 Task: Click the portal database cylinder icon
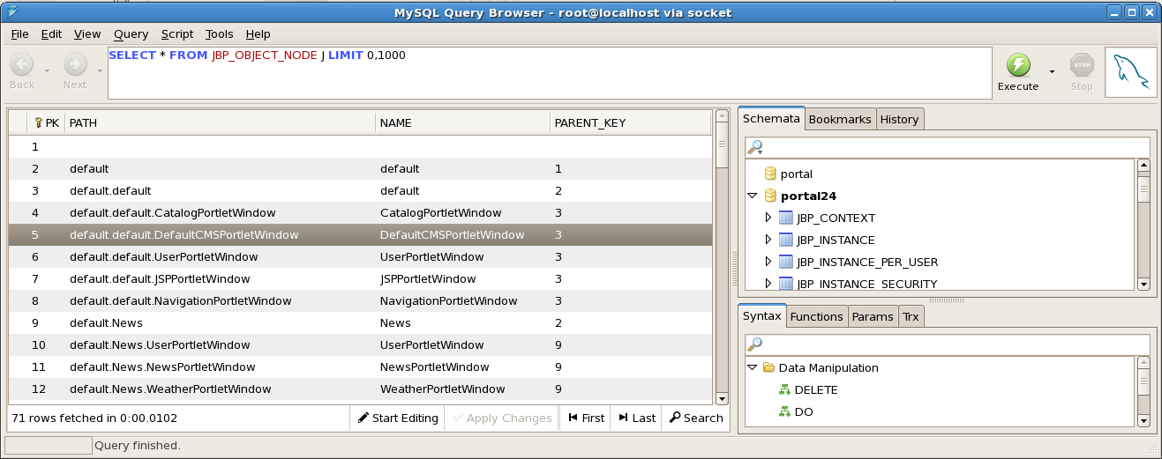click(770, 174)
